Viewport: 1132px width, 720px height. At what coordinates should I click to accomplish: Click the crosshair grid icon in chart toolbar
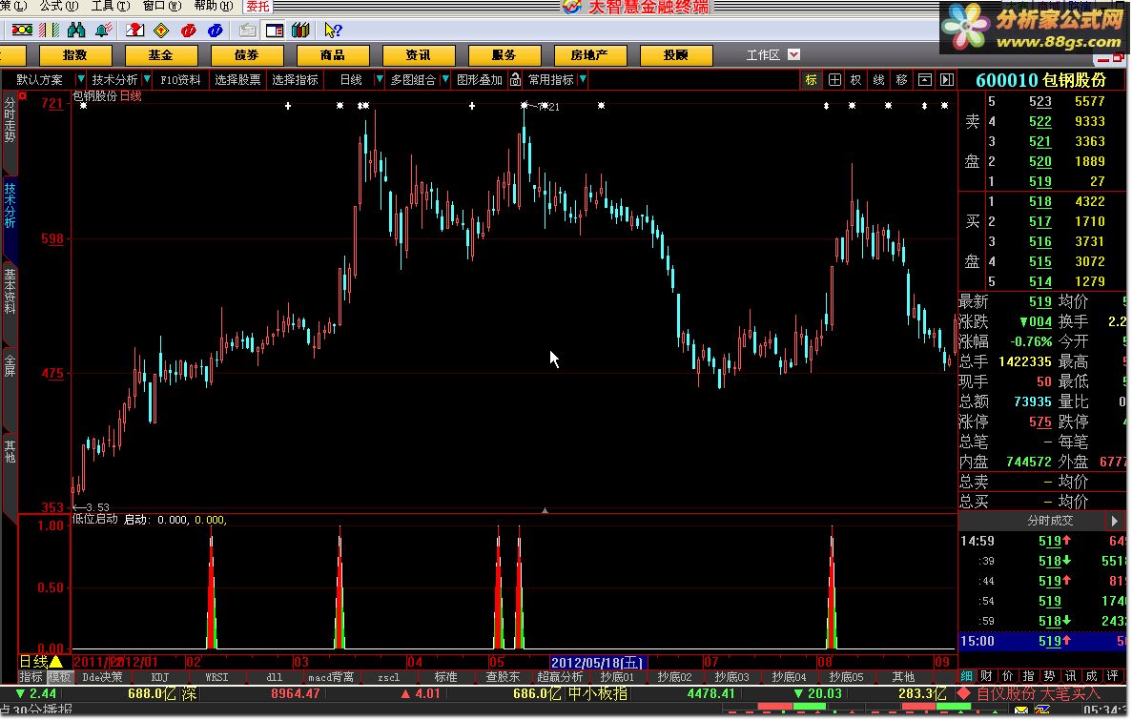pyautogui.click(x=834, y=79)
